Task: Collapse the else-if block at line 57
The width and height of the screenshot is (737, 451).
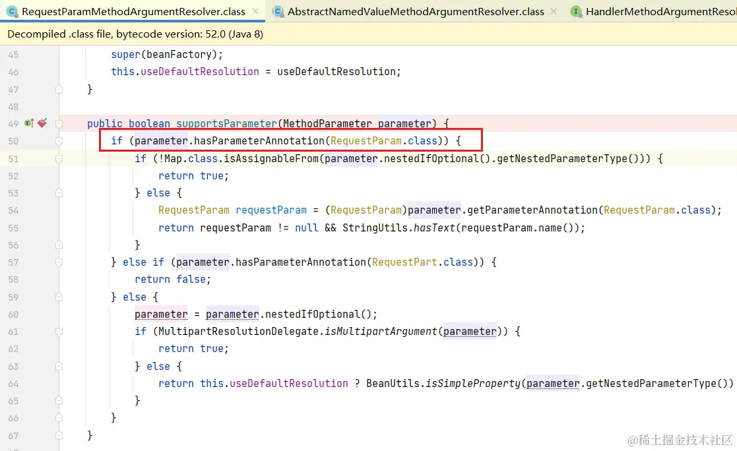Action: [59, 262]
